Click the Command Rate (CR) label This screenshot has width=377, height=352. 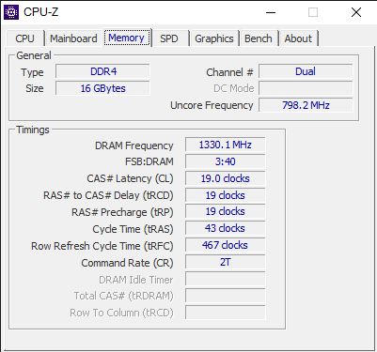[127, 263]
